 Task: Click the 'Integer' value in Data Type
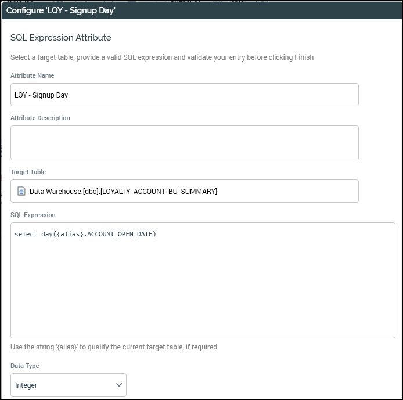pos(26,385)
